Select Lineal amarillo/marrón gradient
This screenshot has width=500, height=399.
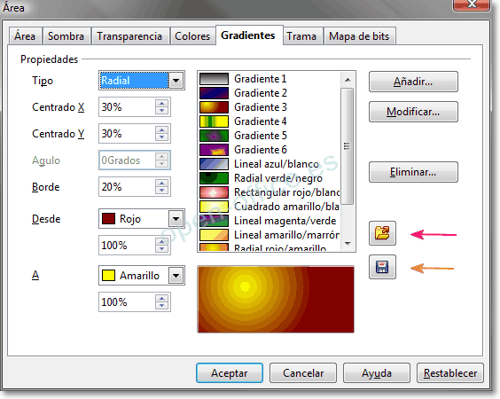[x=270, y=235]
